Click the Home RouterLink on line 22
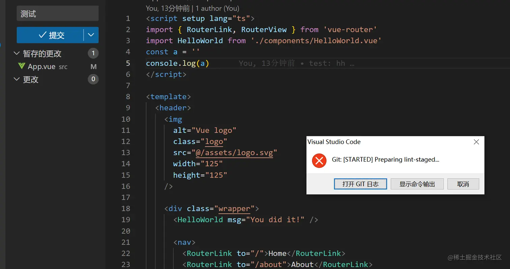This screenshot has width=510, height=269. click(x=264, y=253)
